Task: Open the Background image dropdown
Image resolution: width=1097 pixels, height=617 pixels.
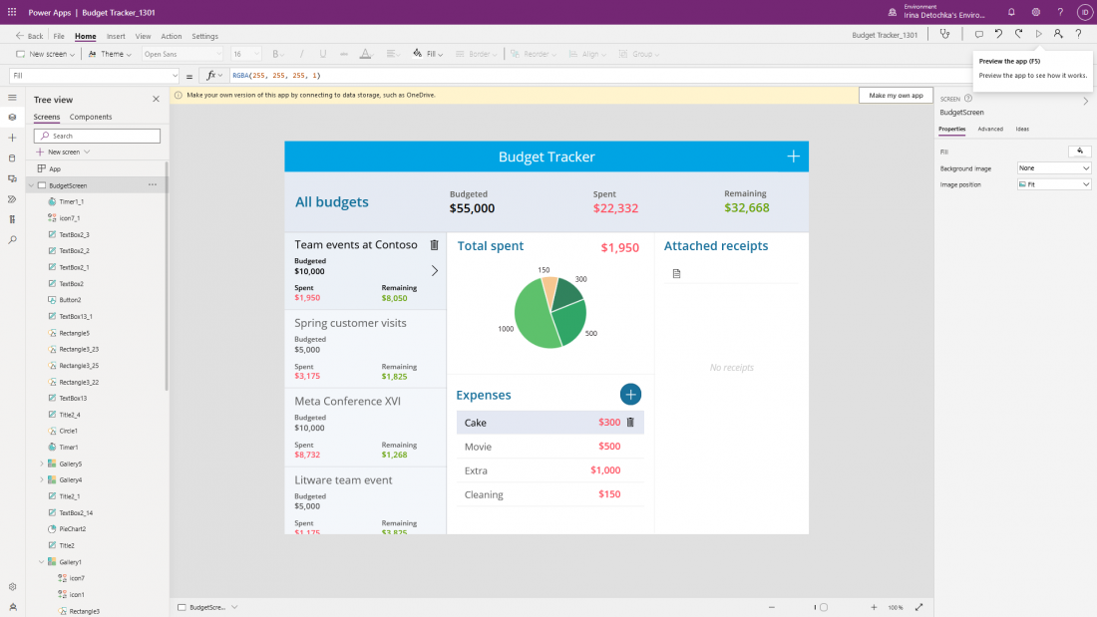Action: [1054, 168]
